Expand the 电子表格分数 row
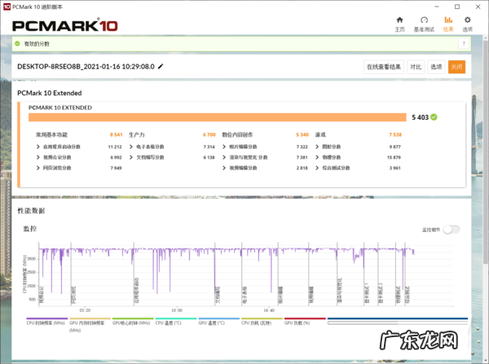Screen dimensions: 489x364 click(131, 147)
